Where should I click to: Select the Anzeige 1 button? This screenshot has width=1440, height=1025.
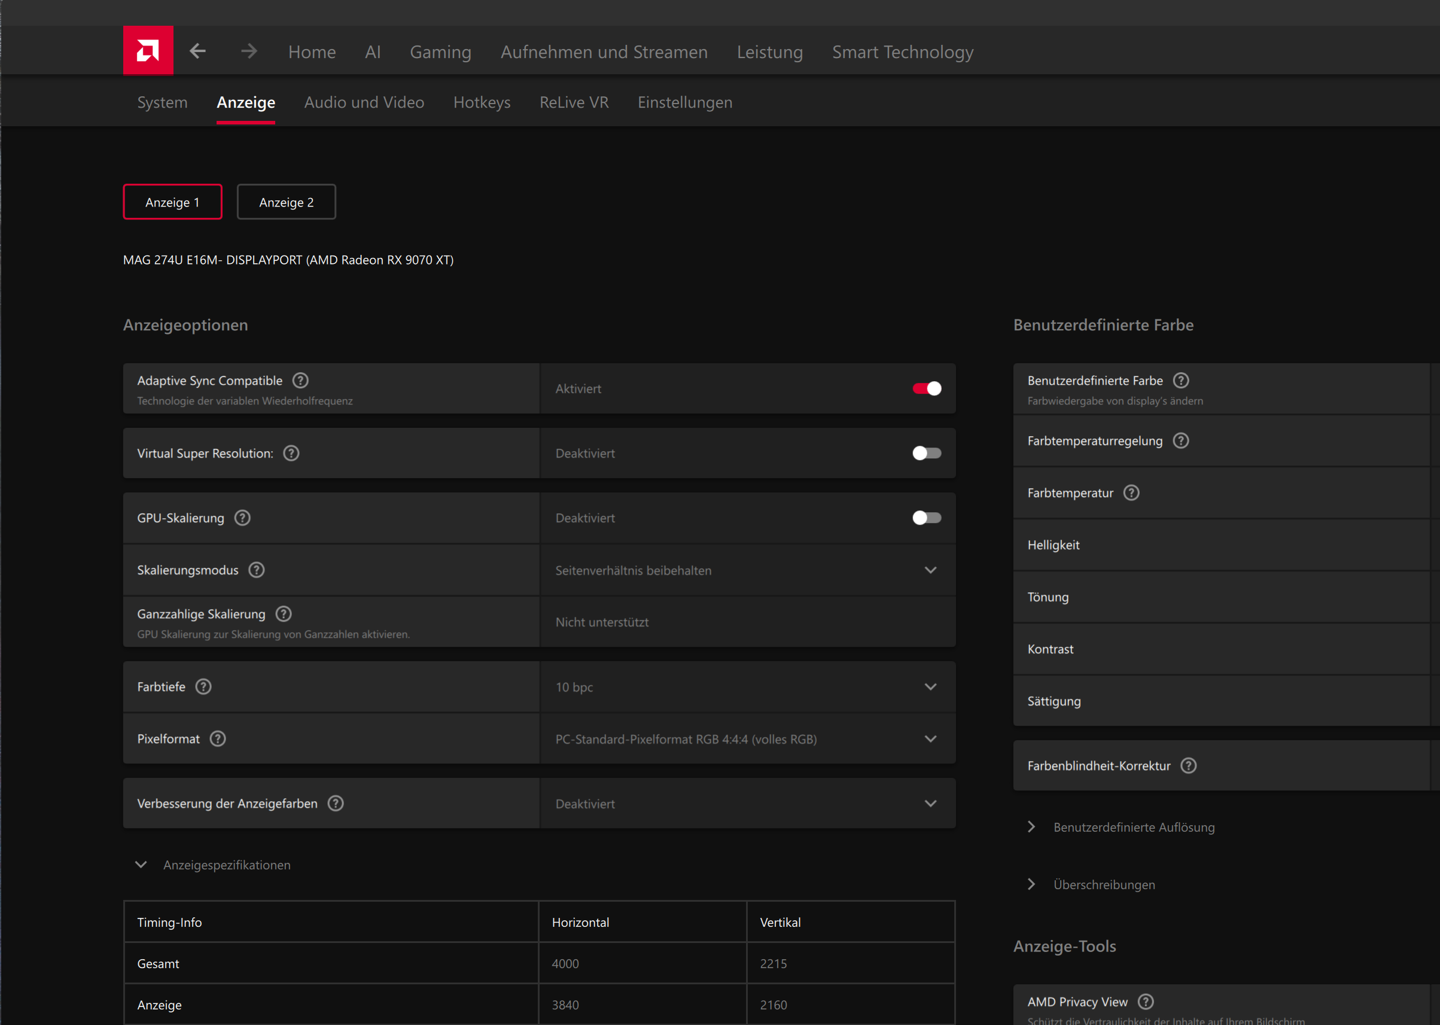click(172, 202)
